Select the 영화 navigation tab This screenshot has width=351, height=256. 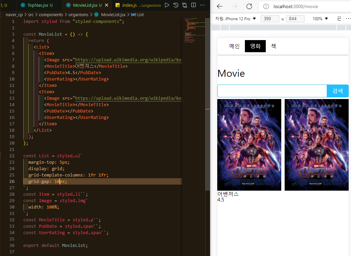(255, 46)
